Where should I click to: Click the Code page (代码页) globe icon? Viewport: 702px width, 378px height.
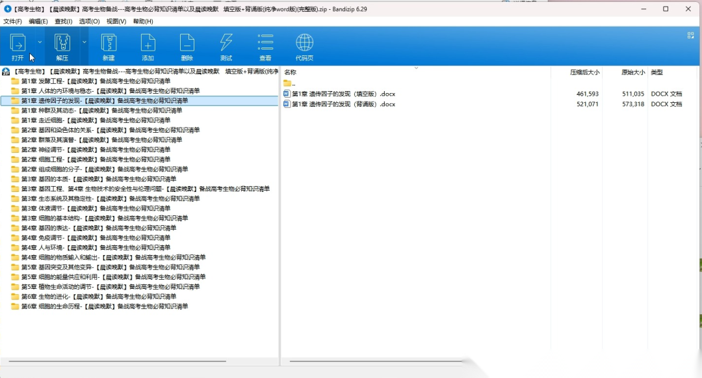click(304, 44)
